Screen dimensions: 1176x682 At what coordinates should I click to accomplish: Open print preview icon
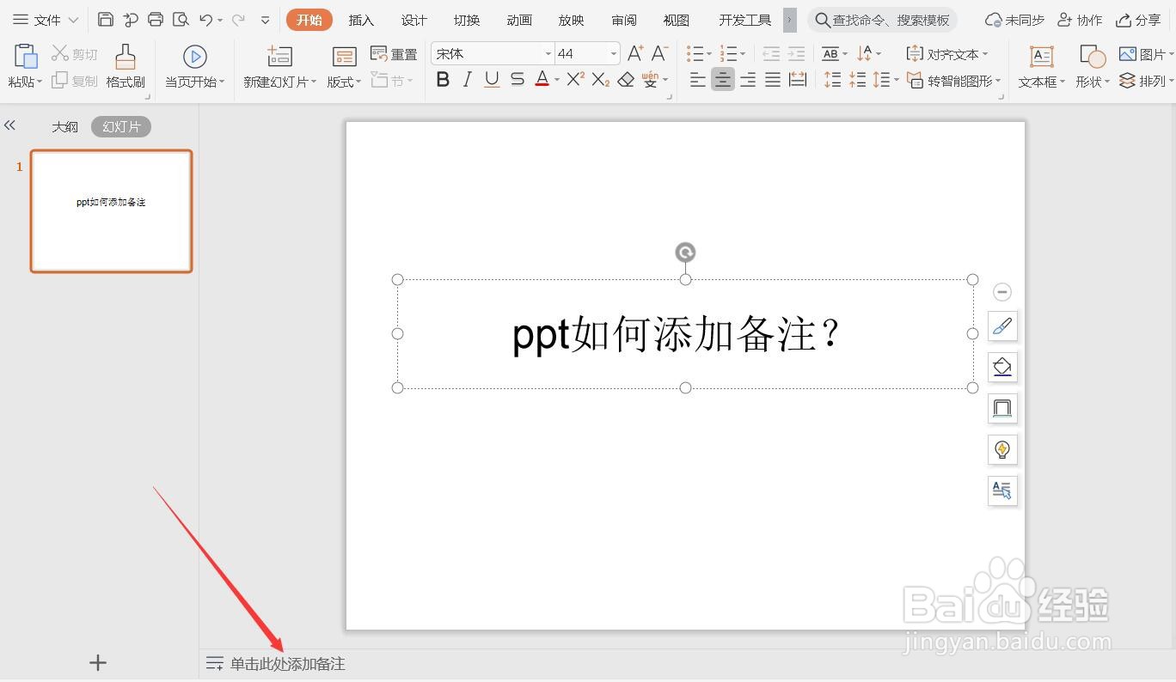click(x=181, y=19)
